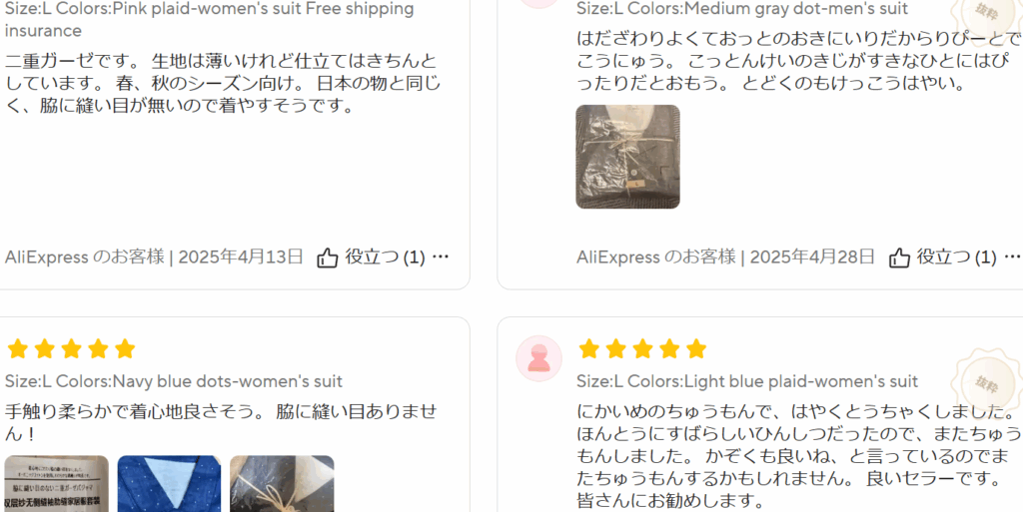Click Size:L Colors:Navy blue dots-women's suit label
The height and width of the screenshot is (512, 1023).
(174, 381)
